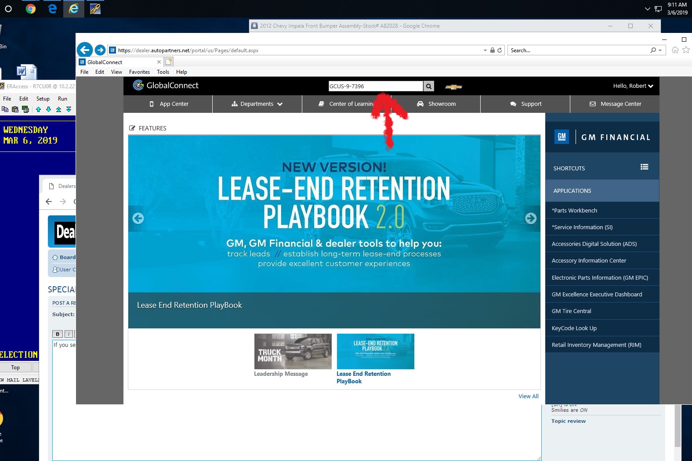Click the Chevrolet bowtie brand icon

pos(453,86)
